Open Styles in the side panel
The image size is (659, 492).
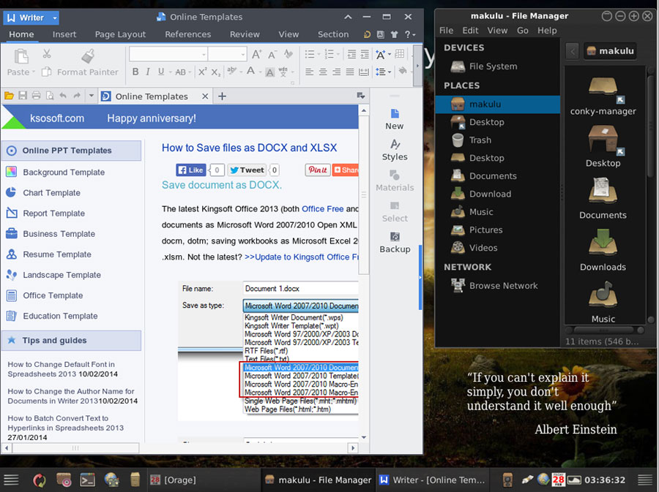click(394, 150)
